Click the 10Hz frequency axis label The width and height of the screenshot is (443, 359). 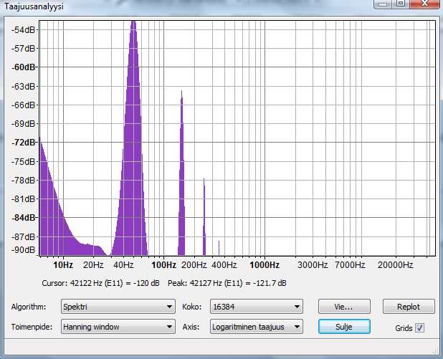(63, 265)
